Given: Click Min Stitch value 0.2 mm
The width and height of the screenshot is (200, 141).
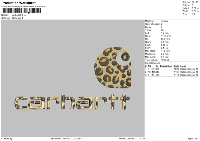Looking at the screenshot, I should point(165,54).
